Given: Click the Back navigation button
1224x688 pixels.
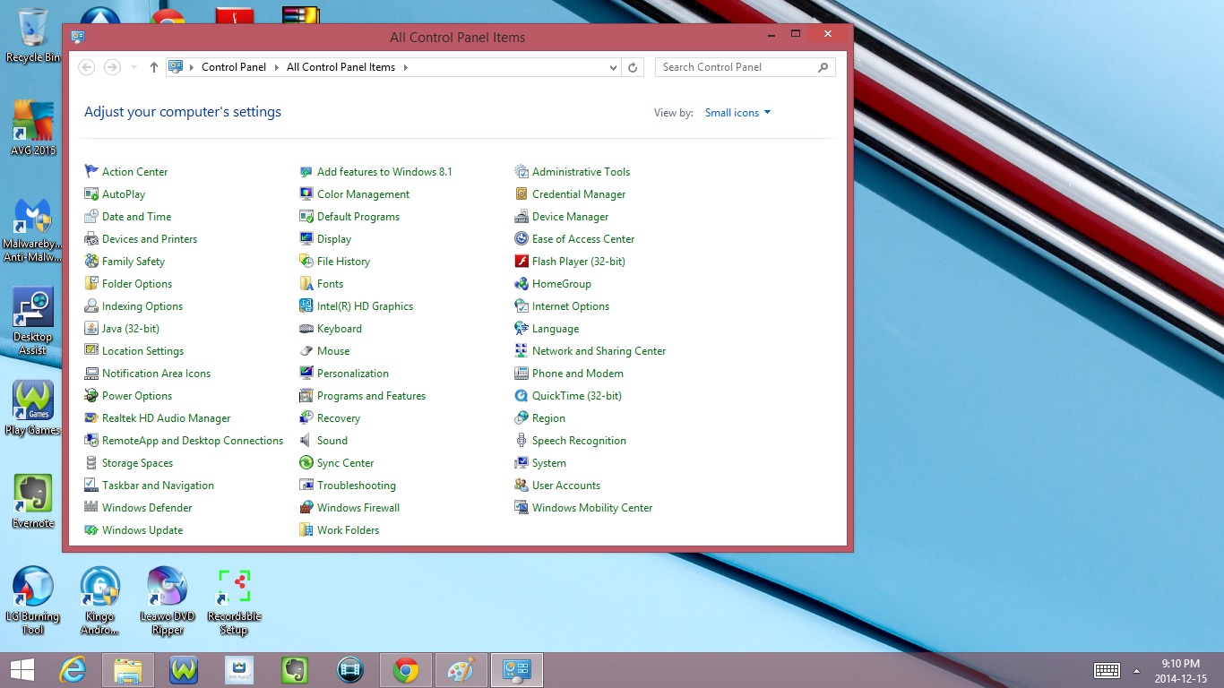Looking at the screenshot, I should coord(87,67).
